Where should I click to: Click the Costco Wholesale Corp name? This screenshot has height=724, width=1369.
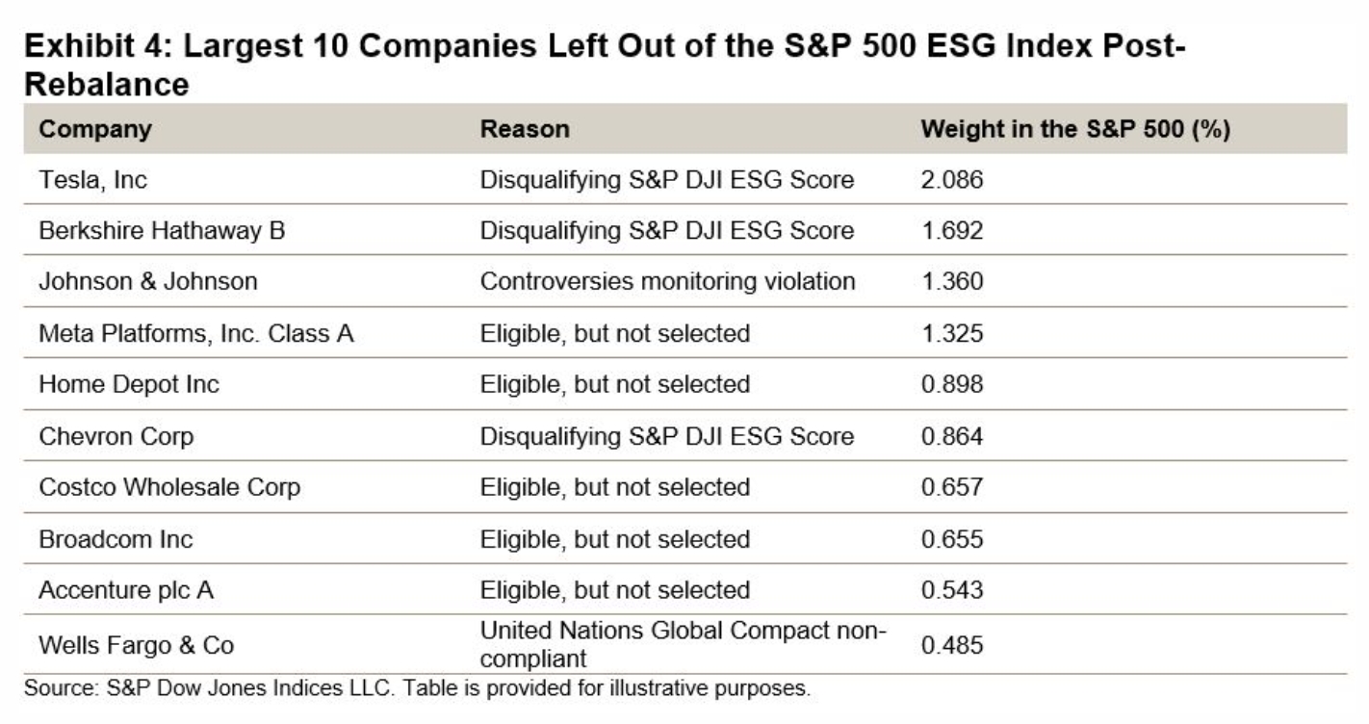pyautogui.click(x=169, y=487)
